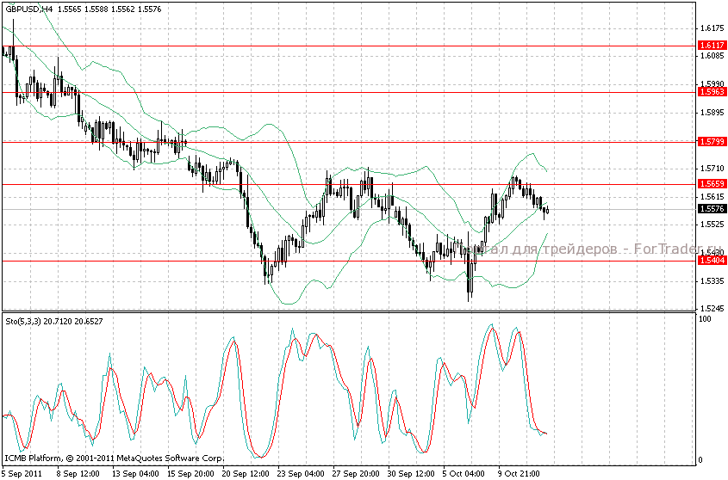The height and width of the screenshot is (480, 728).
Task: Select the black 1.5576 current price label
Action: [x=712, y=209]
